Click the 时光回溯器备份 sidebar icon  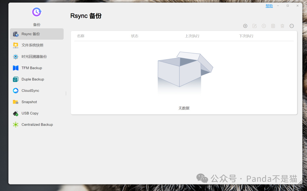pos(16,57)
